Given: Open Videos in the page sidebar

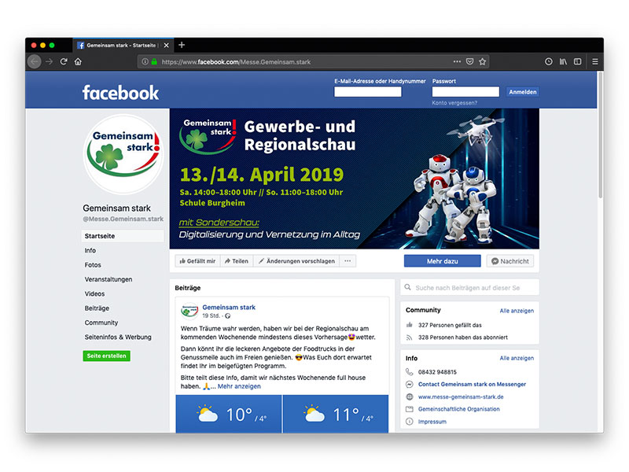Looking at the screenshot, I should click(x=94, y=293).
